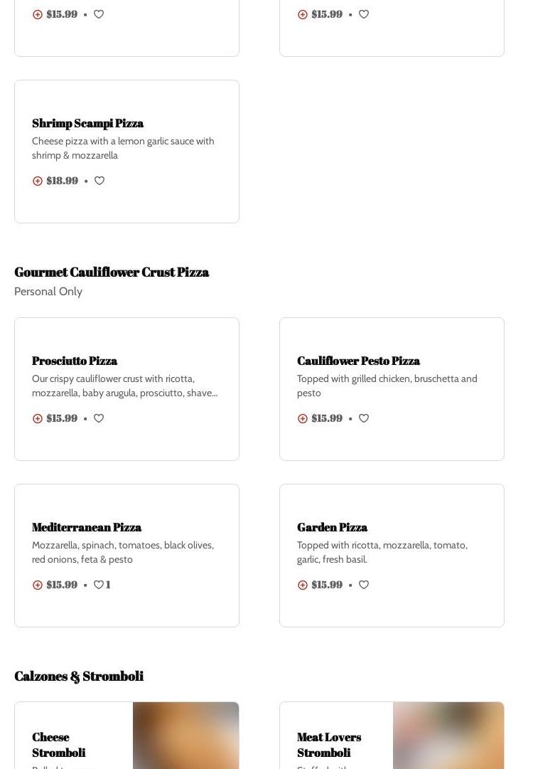Add Cauliflower Pesto Pizza to order
The height and width of the screenshot is (769, 533).
click(303, 418)
